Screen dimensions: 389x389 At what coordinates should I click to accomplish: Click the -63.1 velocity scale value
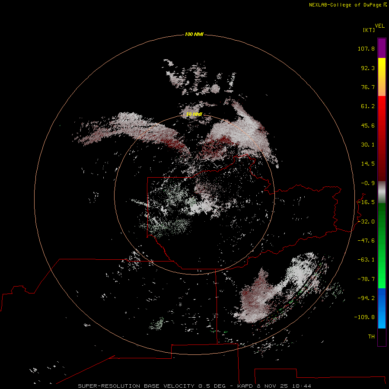(x=366, y=260)
